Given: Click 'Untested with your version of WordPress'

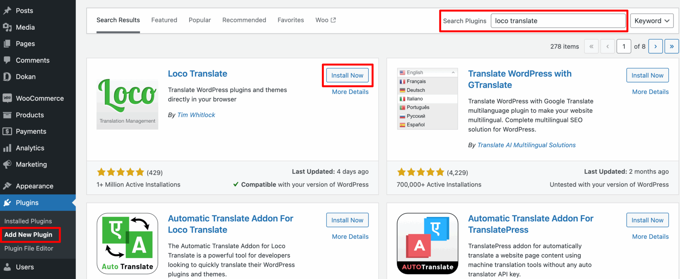Looking at the screenshot, I should point(609,185).
